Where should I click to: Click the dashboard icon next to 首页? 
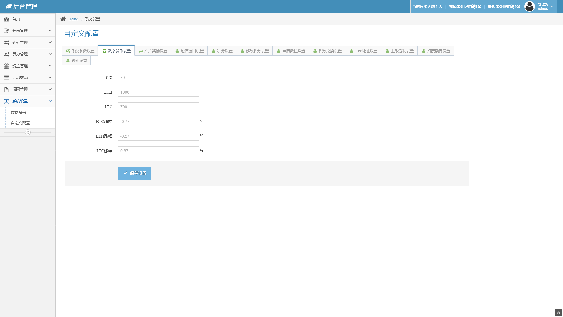click(6, 19)
